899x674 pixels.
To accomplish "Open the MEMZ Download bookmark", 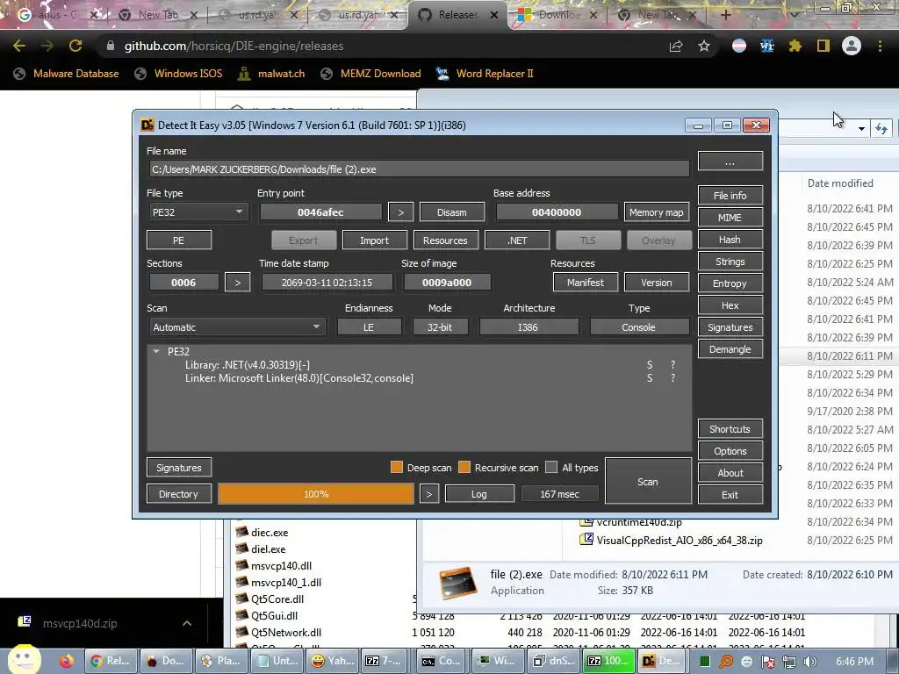I will [x=371, y=74].
